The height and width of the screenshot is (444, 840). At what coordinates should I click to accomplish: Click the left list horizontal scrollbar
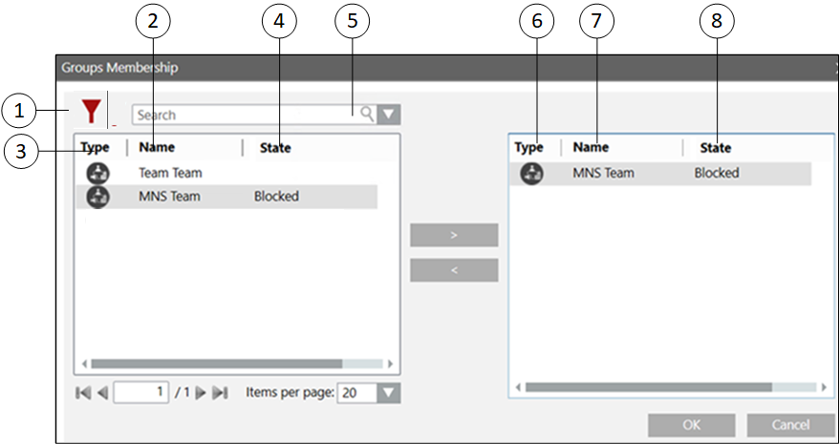[x=217, y=364]
